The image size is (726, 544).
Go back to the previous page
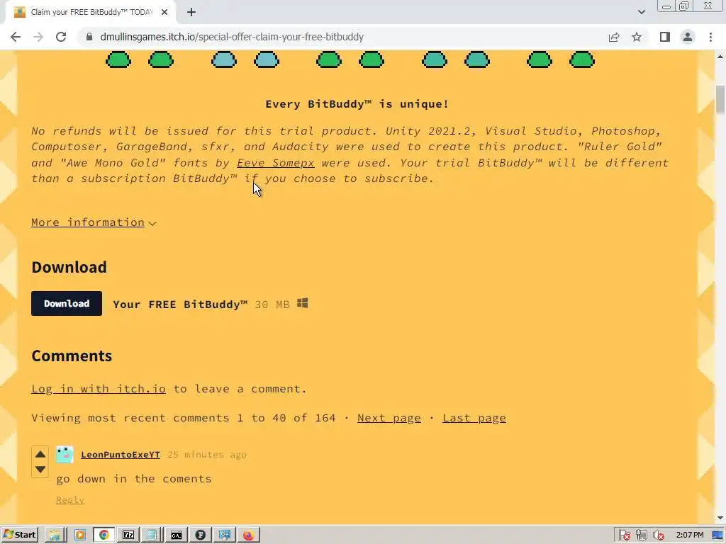tap(16, 37)
